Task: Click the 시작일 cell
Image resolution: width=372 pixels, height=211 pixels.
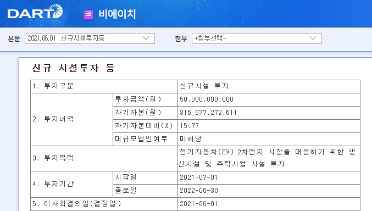Action: click(145, 177)
